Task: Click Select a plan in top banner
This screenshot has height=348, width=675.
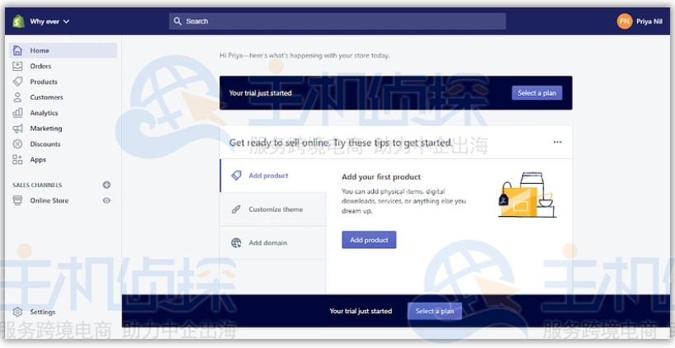Action: 537,93
